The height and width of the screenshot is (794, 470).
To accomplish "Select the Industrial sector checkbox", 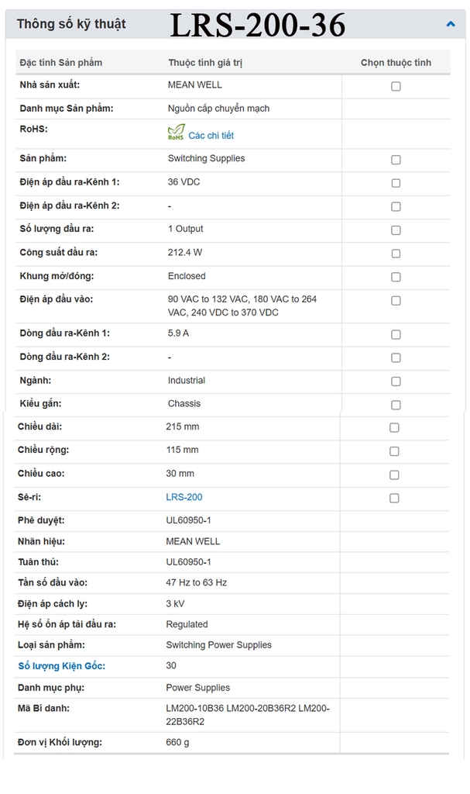I will tap(396, 381).
